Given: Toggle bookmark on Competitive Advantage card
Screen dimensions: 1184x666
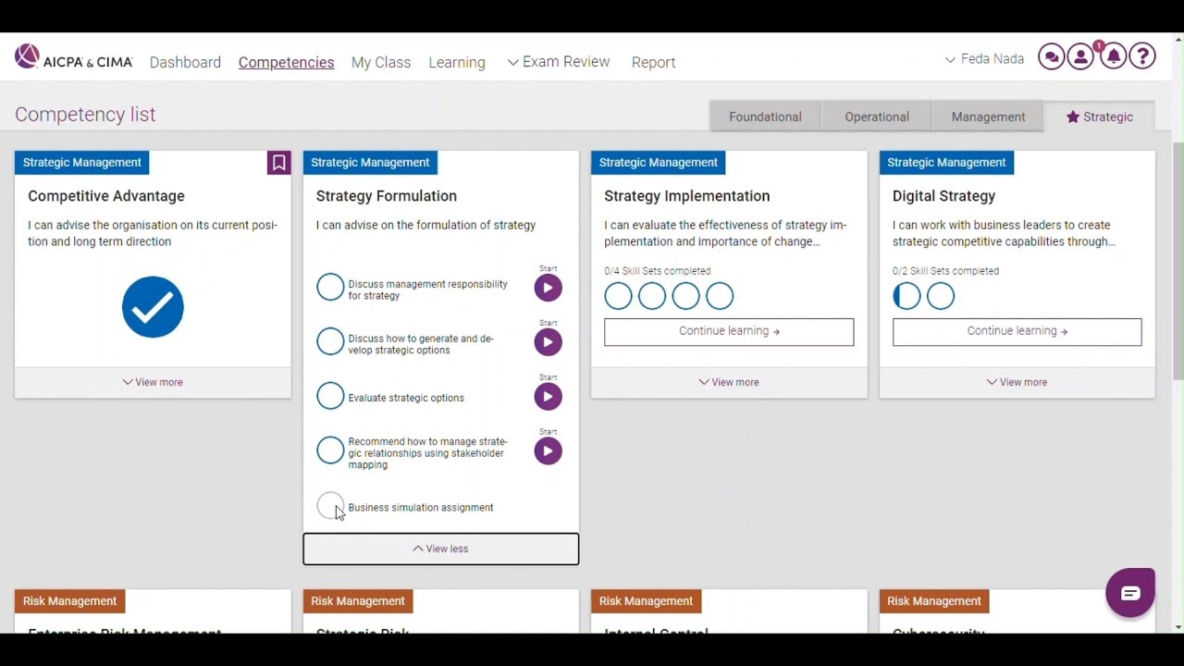Looking at the screenshot, I should (278, 163).
